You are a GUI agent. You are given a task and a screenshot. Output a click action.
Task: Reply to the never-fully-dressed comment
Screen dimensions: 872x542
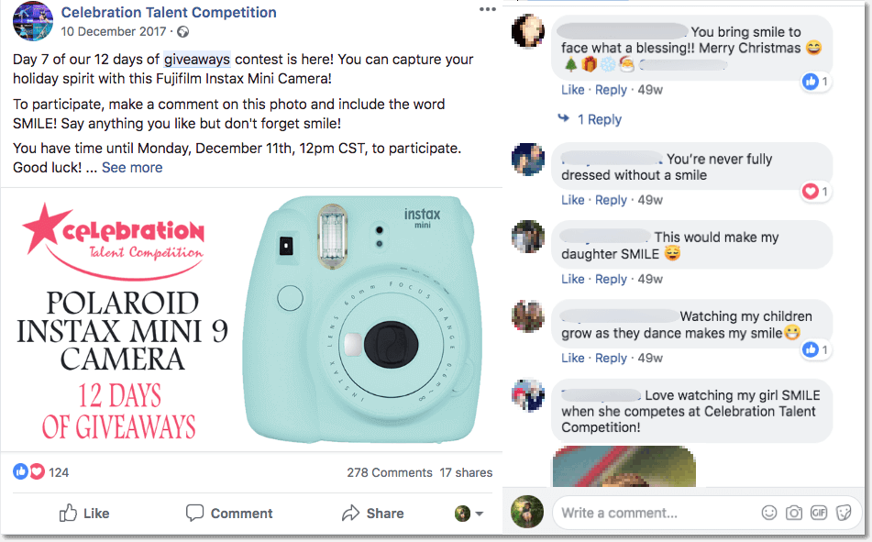tap(611, 199)
